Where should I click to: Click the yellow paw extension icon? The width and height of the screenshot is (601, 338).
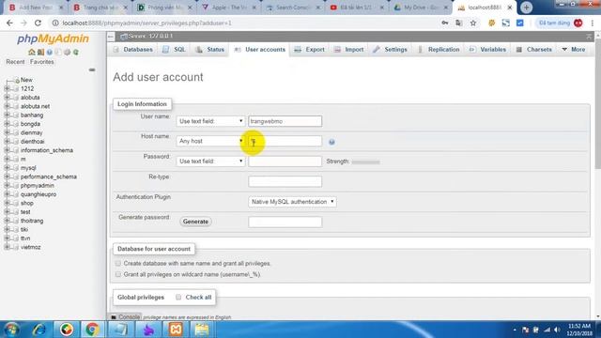[x=491, y=23]
